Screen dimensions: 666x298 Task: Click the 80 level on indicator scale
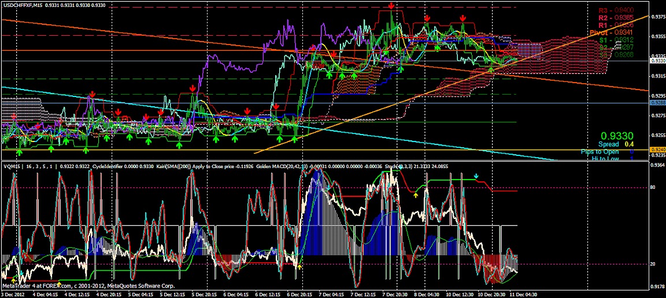tap(653, 187)
